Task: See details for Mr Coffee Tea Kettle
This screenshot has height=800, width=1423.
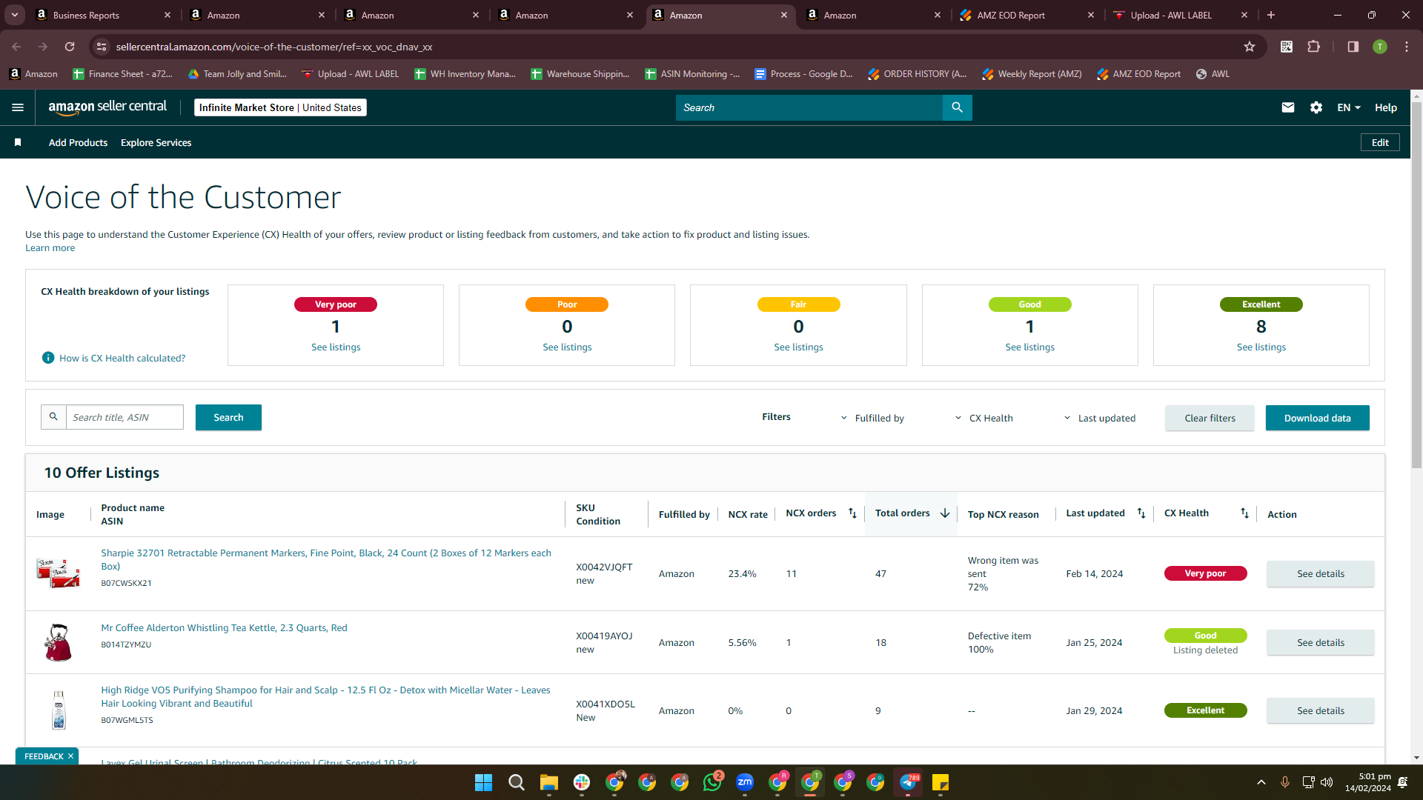Action: coord(1320,642)
